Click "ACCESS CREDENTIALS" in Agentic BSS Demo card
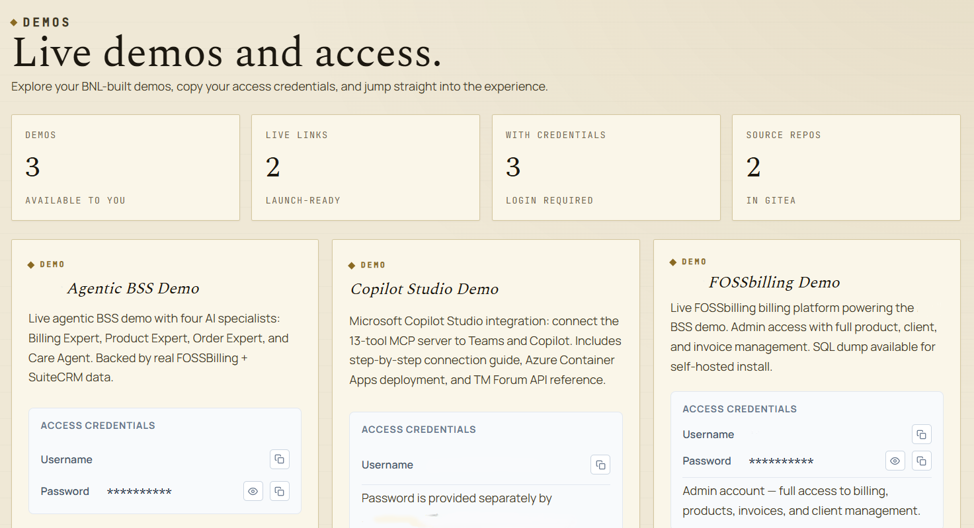 coord(98,426)
